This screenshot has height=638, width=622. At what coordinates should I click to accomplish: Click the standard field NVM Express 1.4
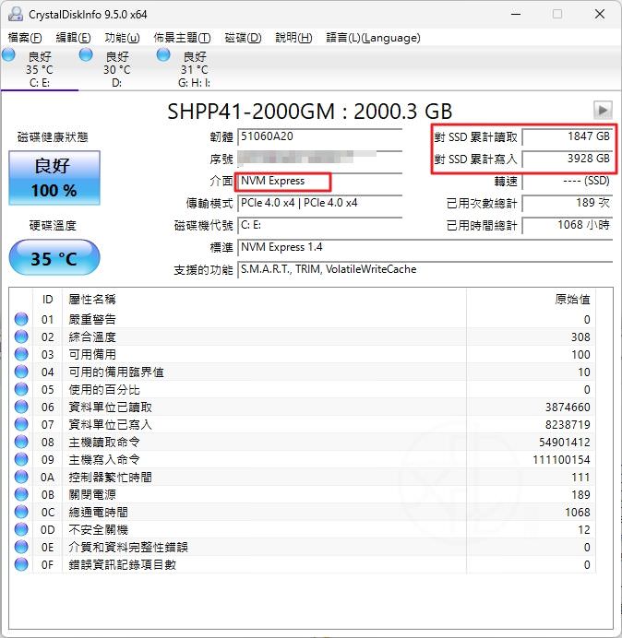tap(425, 247)
